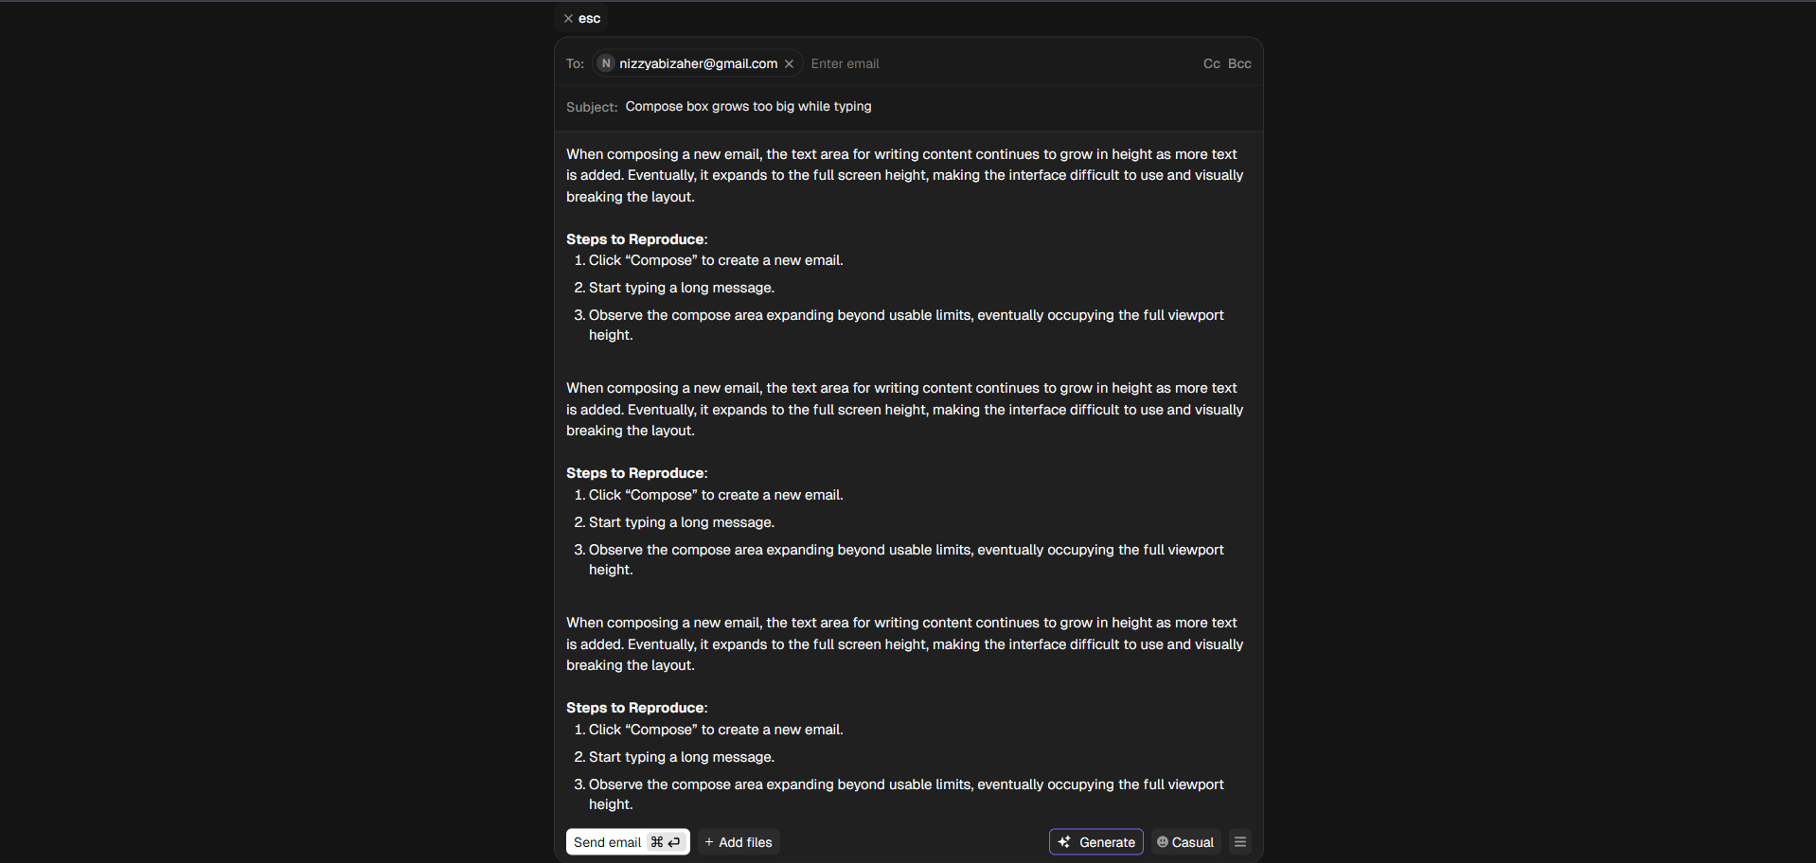Click the sparkle icon on Generate
1816x863 pixels.
1064,842
